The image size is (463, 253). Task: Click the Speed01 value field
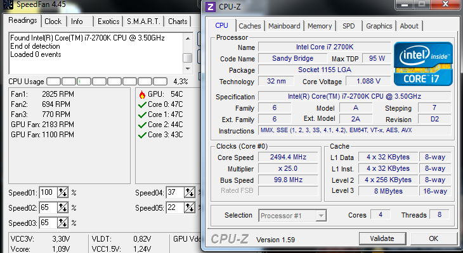(48, 193)
